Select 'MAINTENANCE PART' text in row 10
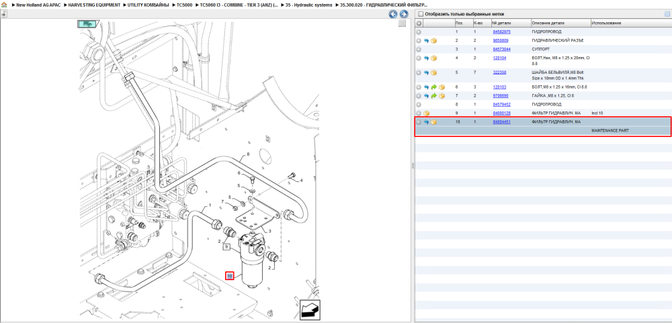 coord(610,131)
